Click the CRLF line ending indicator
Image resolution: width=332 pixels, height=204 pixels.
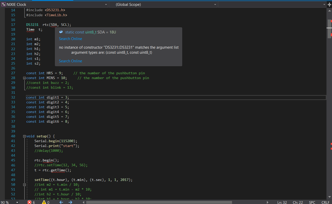[x=325, y=202]
